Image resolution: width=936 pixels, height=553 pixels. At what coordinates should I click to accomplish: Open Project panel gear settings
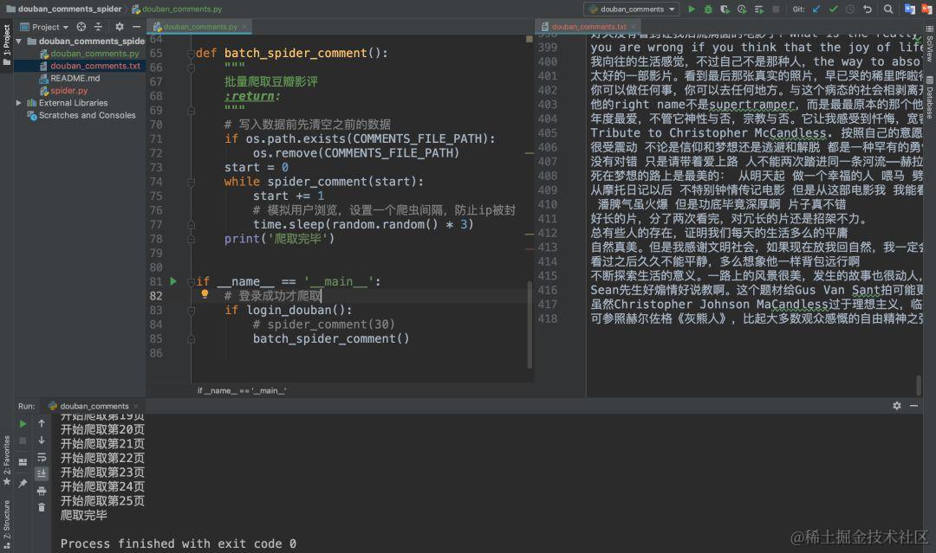[120, 27]
